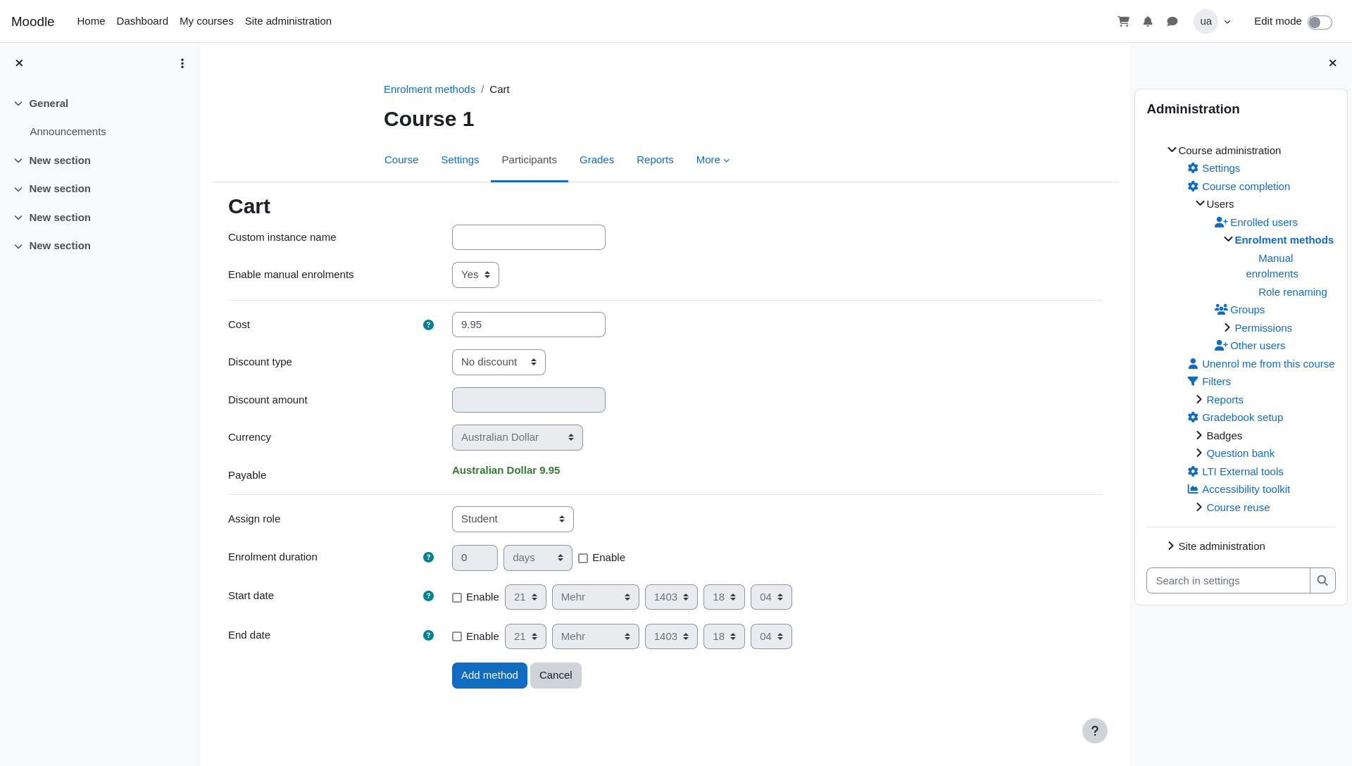Image resolution: width=1352 pixels, height=766 pixels.
Task: Expand the Site administration tree node
Action: coord(1171,546)
